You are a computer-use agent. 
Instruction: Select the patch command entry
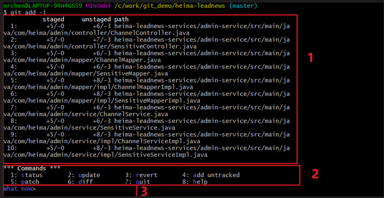click(25, 182)
